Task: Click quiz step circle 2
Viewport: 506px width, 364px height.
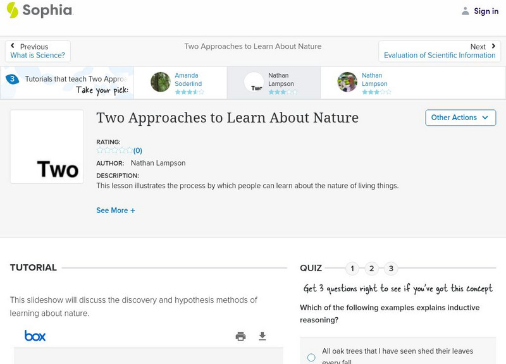Action: click(372, 268)
